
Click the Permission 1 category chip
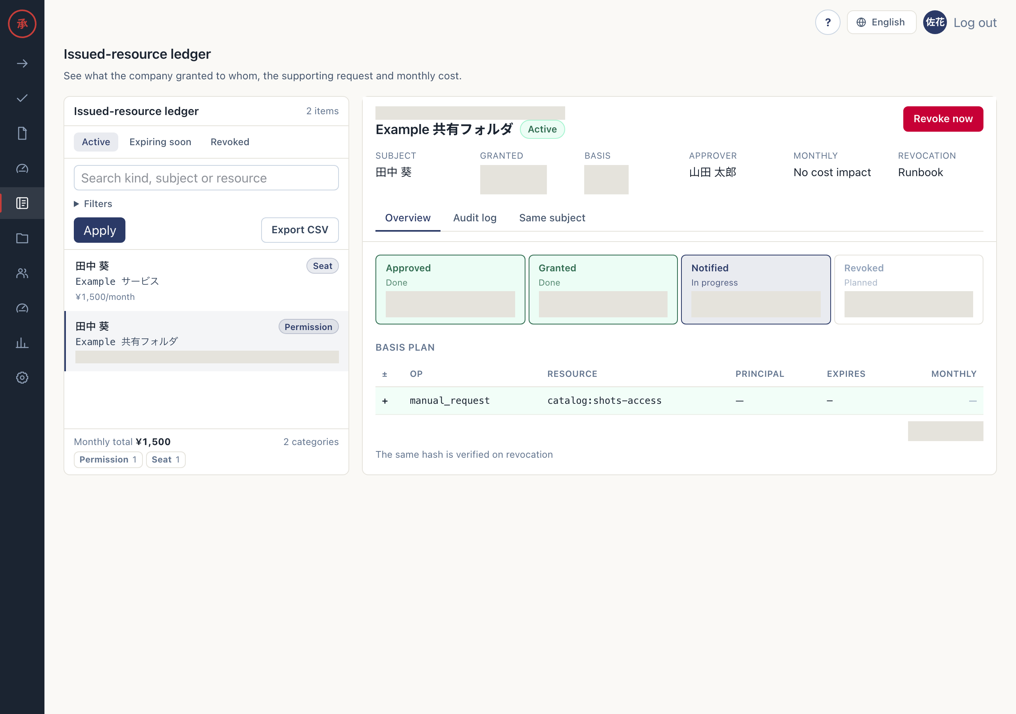pos(108,459)
